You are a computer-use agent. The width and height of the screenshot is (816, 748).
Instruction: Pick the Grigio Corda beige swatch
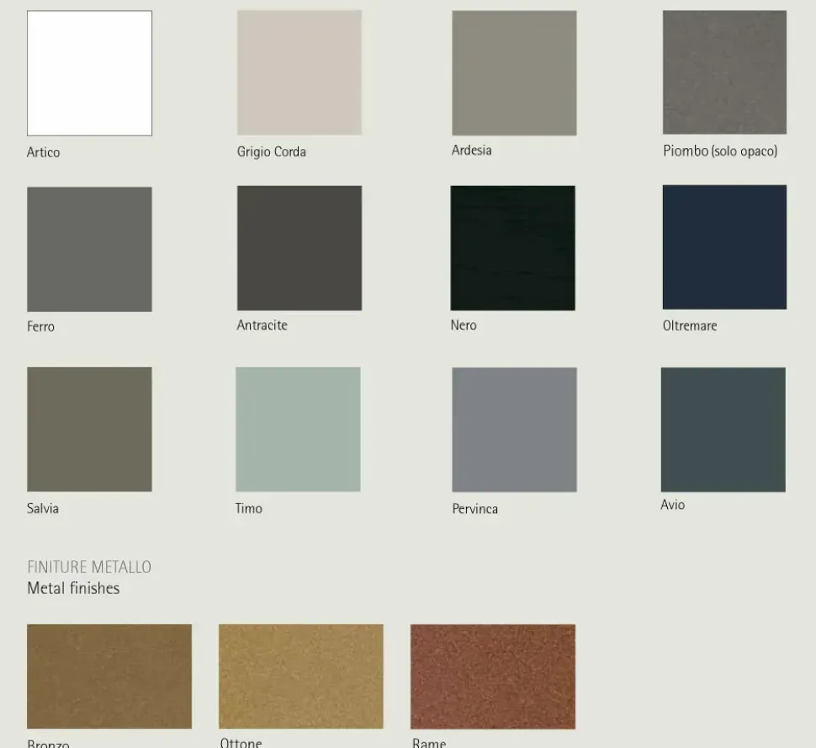tap(299, 72)
